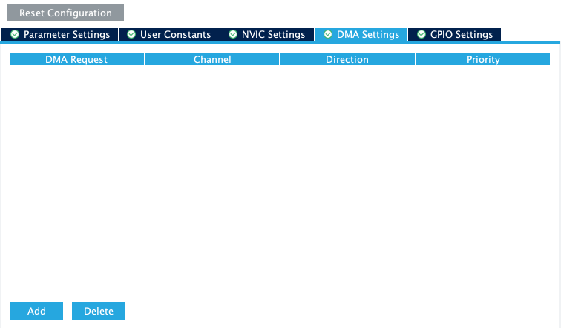Click the green check icon on DMA Settings
This screenshot has width=561, height=328.
[x=328, y=34]
